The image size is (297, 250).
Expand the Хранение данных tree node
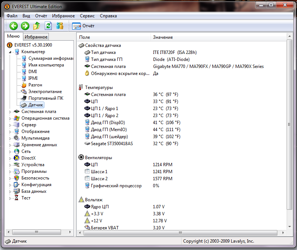(10, 145)
